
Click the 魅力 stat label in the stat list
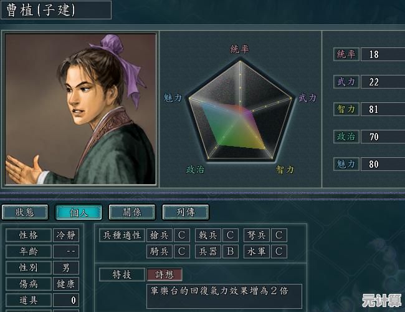pos(346,164)
